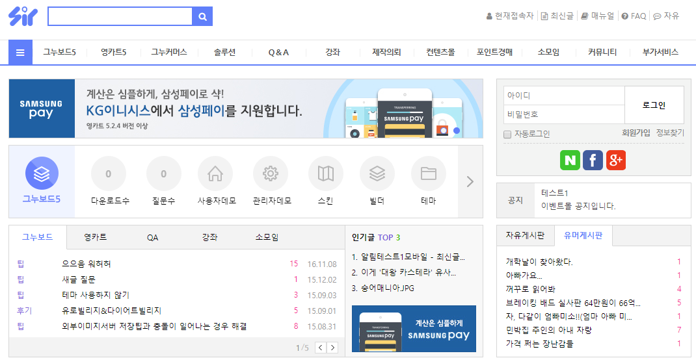Open the 자유 chat link
The width and height of the screenshot is (696, 358).
click(666, 16)
